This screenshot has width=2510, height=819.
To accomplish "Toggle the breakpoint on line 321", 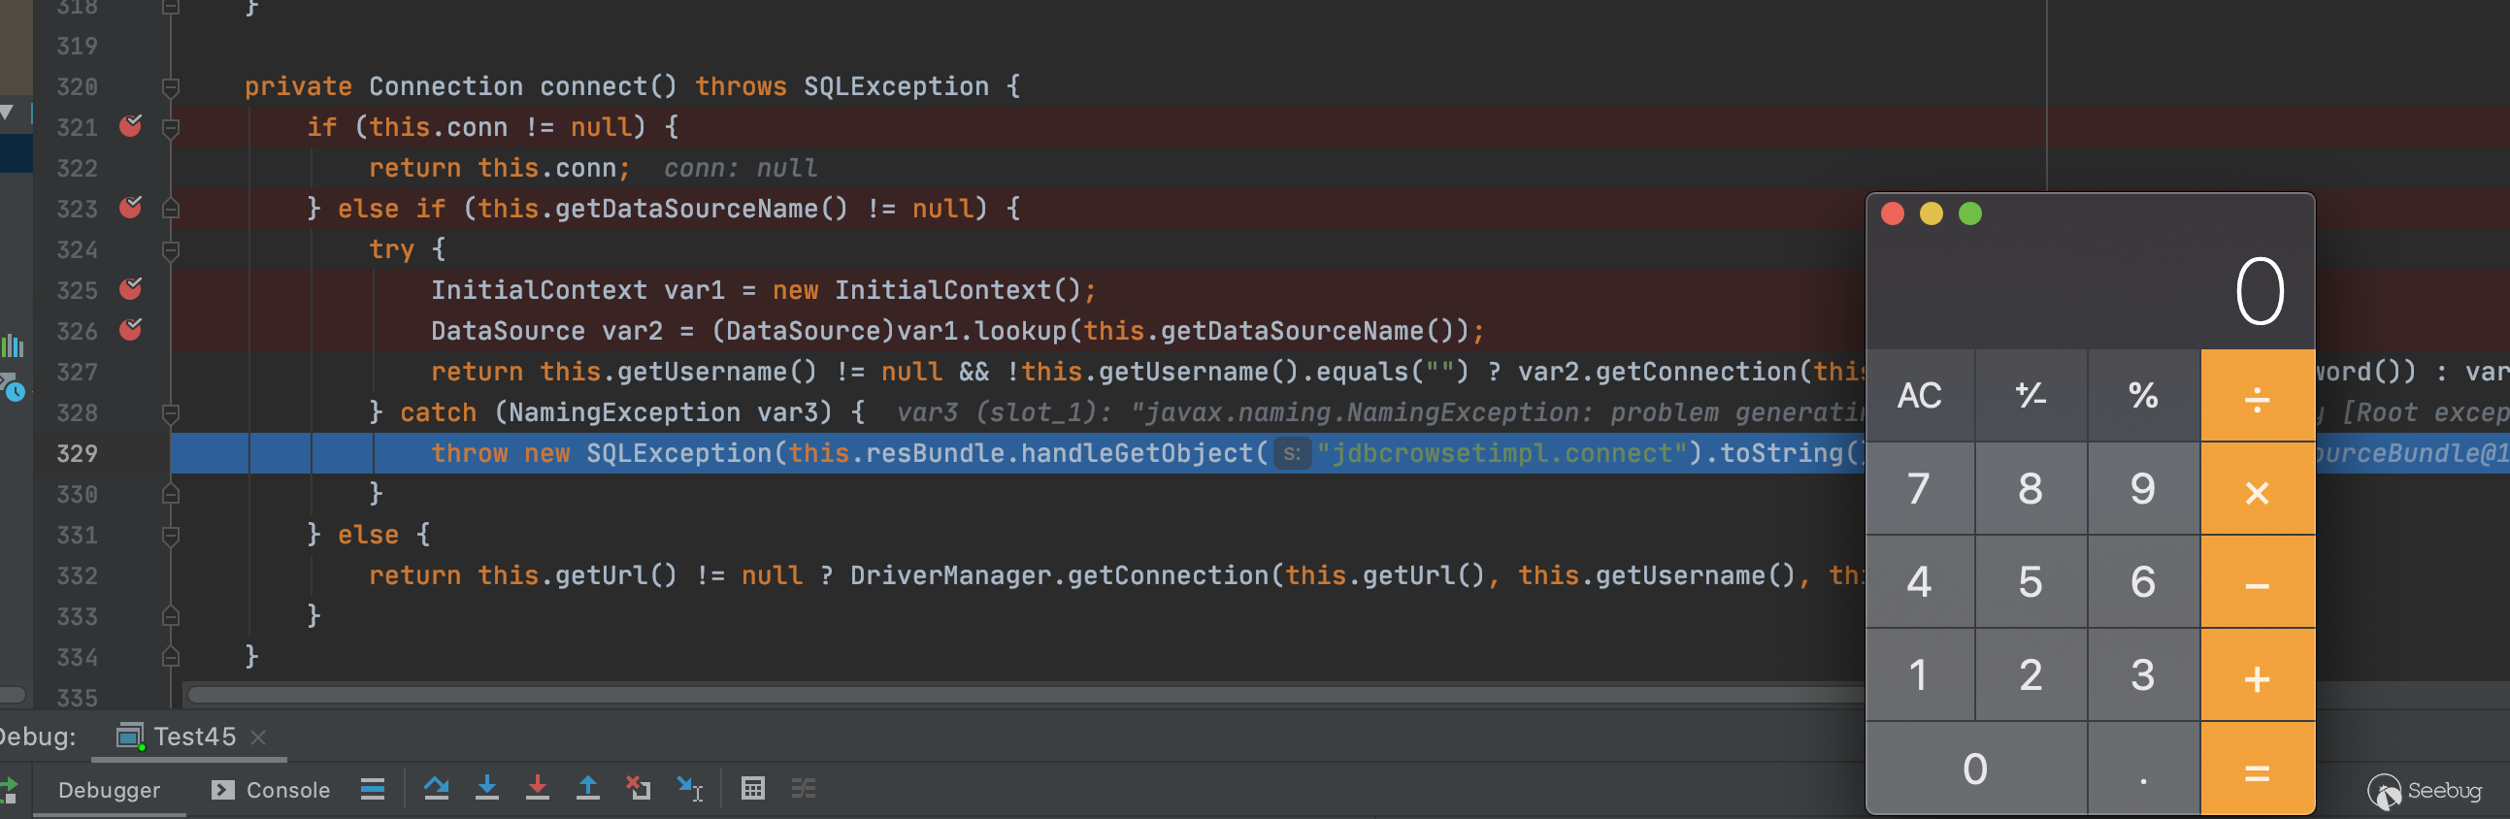I will pyautogui.click(x=131, y=126).
